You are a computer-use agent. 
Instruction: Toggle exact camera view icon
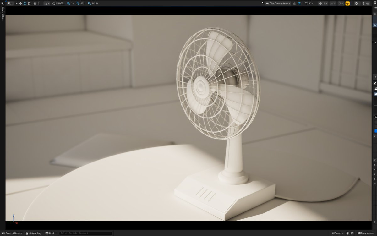[299, 3]
